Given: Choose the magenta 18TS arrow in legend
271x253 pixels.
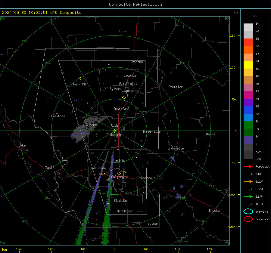Looking at the screenshot, I should pyautogui.click(x=248, y=204).
